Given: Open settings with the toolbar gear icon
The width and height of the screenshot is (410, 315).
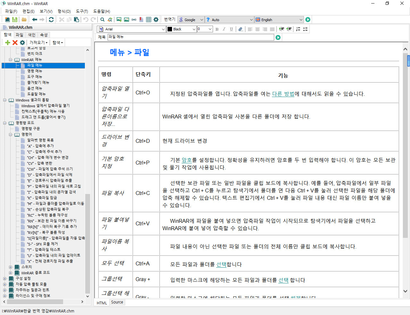Looking at the screenshot, I should pos(156,20).
